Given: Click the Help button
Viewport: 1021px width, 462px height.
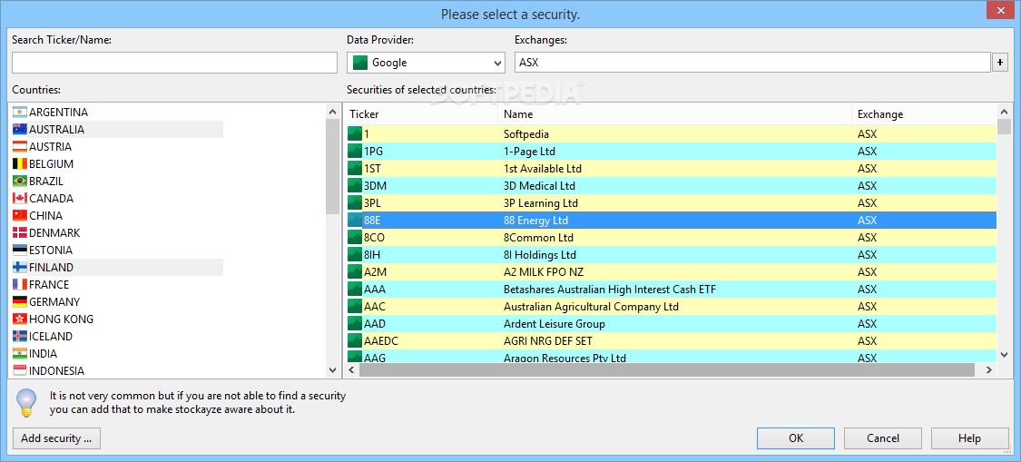Looking at the screenshot, I should pyautogui.click(x=969, y=438).
